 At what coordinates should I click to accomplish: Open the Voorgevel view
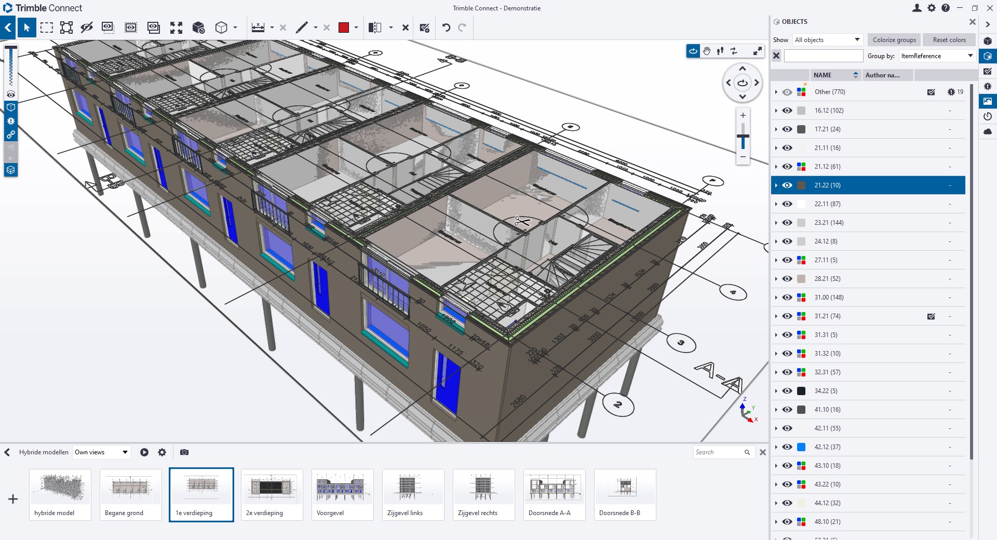[x=343, y=494]
